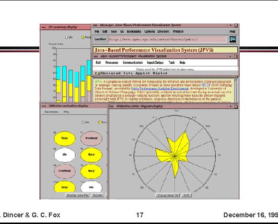Click the Netscape N logo icon
The width and height of the screenshot is (278, 224).
pos(232,39)
